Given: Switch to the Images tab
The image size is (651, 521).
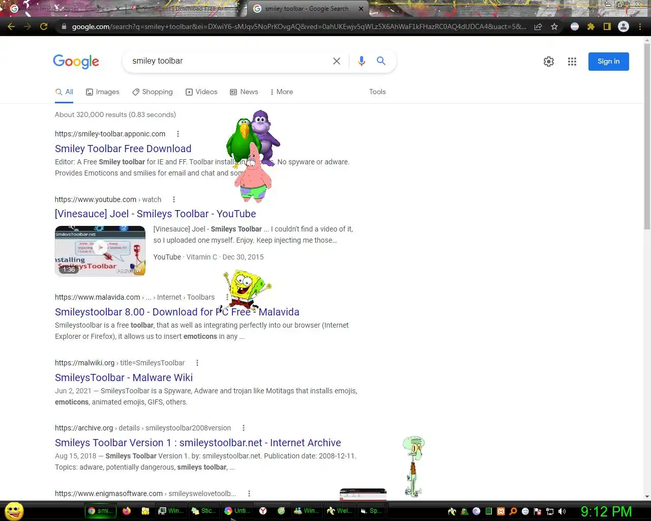Looking at the screenshot, I should pos(103,92).
